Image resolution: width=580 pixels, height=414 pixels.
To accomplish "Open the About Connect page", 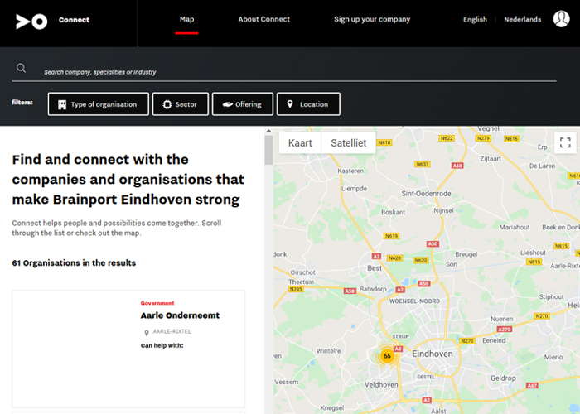I will [x=264, y=20].
